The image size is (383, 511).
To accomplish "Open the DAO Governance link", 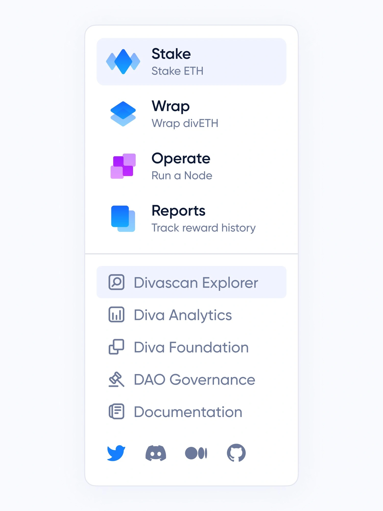I will click(x=194, y=379).
